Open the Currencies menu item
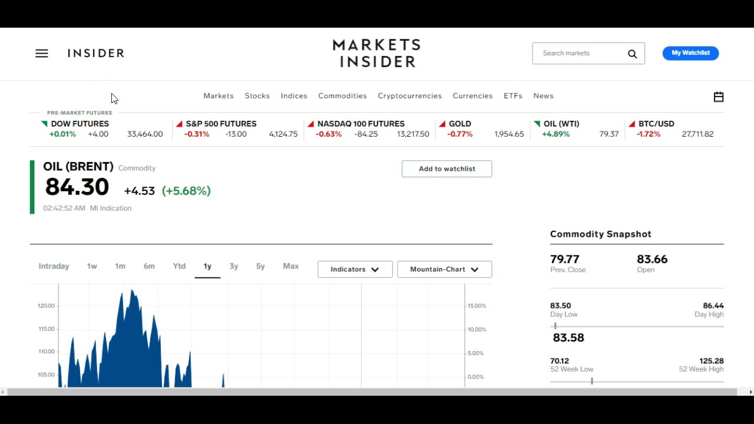The height and width of the screenshot is (424, 754). pos(472,96)
